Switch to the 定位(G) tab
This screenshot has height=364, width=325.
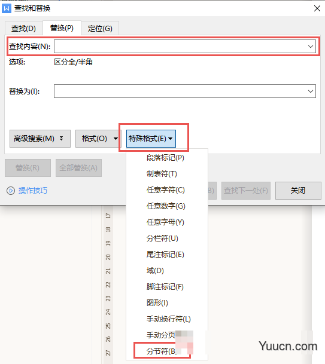click(100, 28)
